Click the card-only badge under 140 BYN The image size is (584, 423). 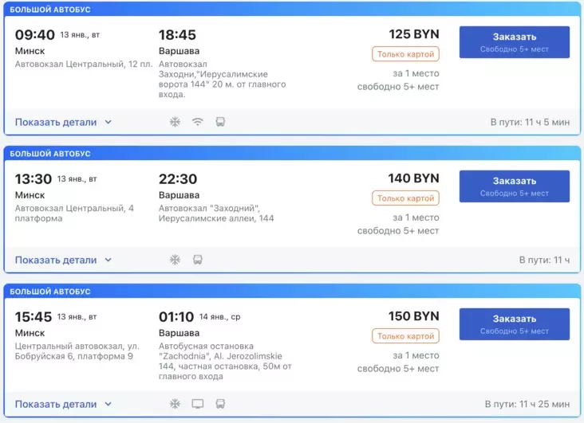pyautogui.click(x=405, y=198)
